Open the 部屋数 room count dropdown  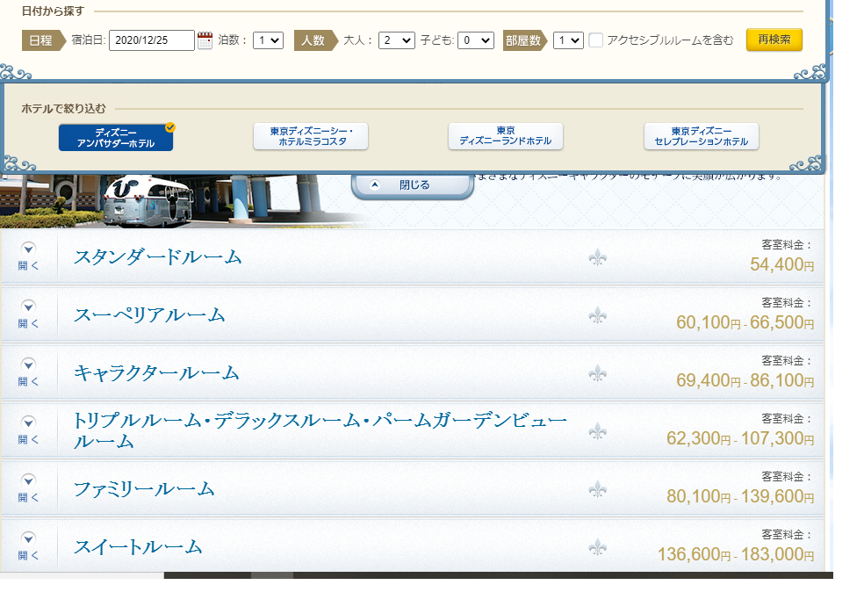click(568, 40)
